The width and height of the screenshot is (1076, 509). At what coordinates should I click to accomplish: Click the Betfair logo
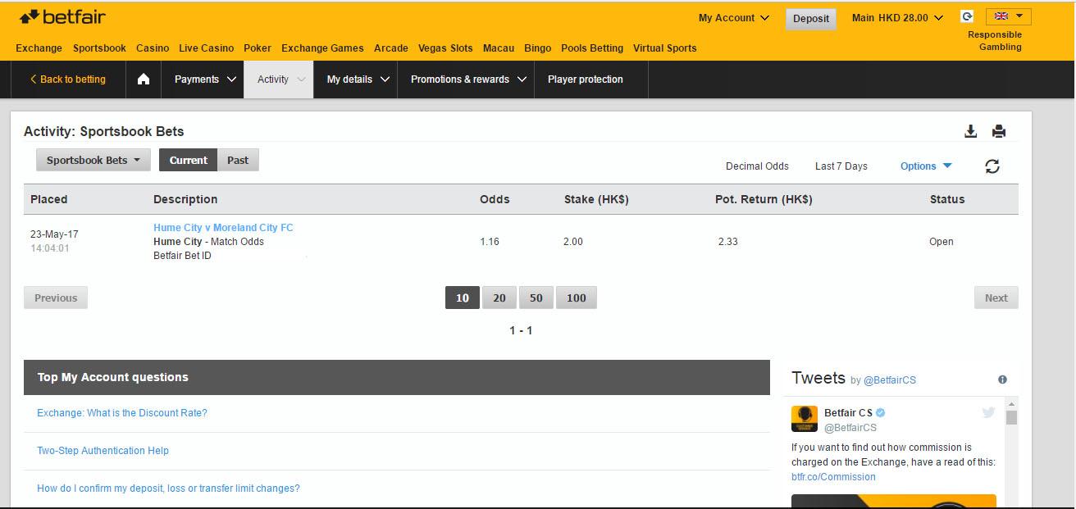coord(62,17)
